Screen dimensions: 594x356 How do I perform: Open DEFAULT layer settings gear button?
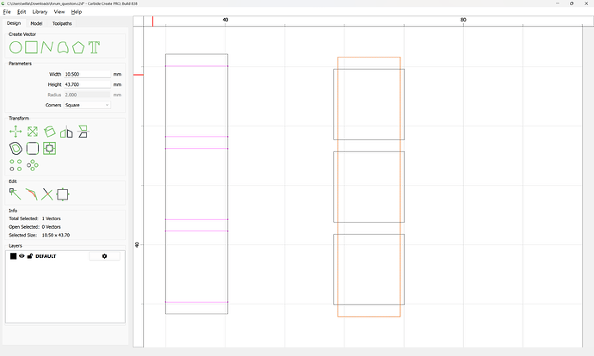[104, 256]
